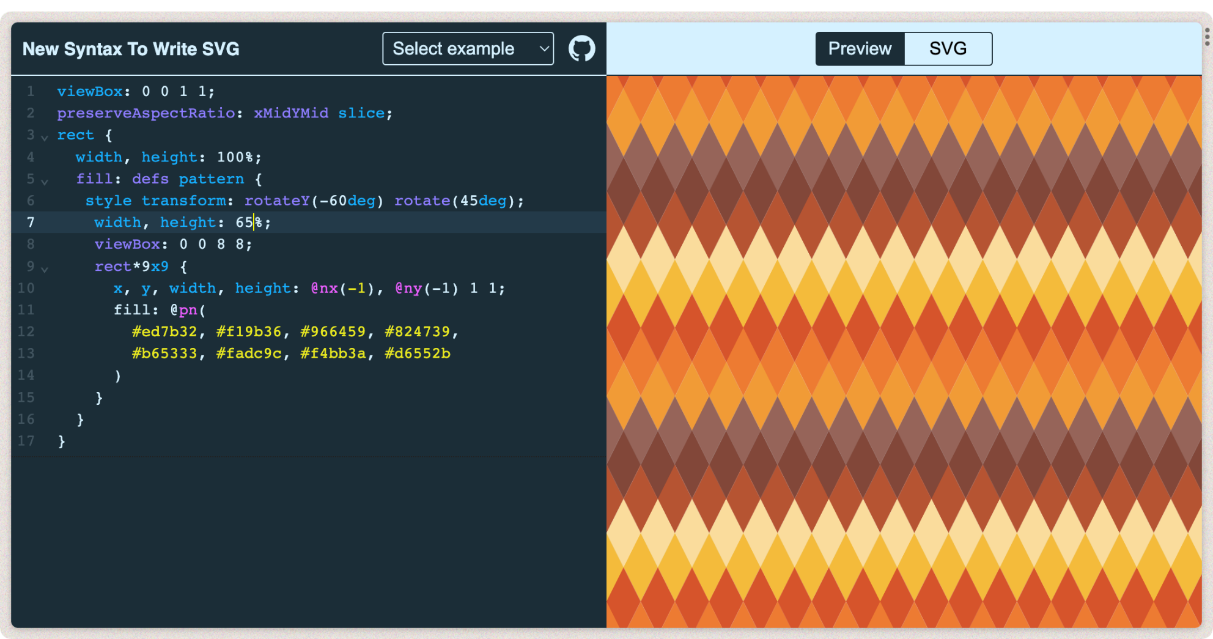This screenshot has width=1213, height=639.
Task: Click xMidYMid value on line 2
Action: [291, 113]
